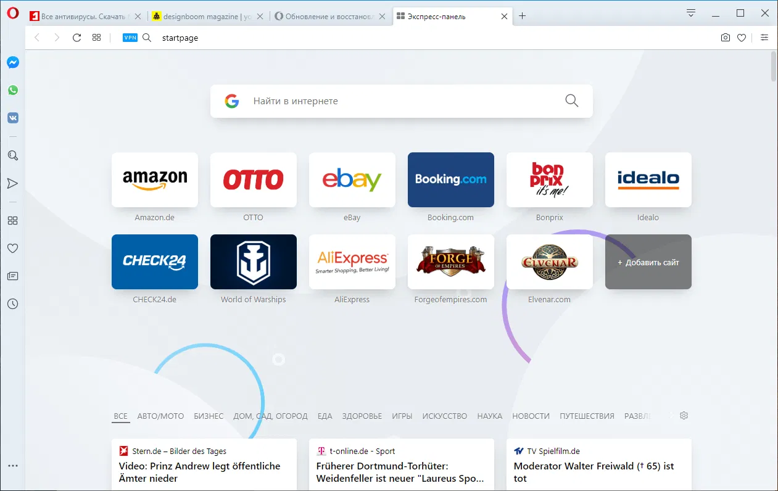Open the My Flow panel in the sidebar

click(x=12, y=183)
